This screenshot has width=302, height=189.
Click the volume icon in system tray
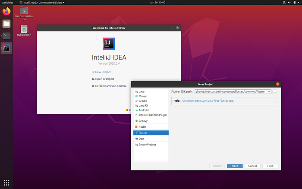click(x=289, y=3)
